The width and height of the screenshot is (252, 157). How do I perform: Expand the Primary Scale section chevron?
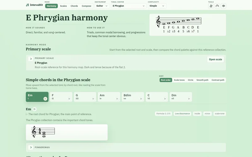[x=31, y=59]
